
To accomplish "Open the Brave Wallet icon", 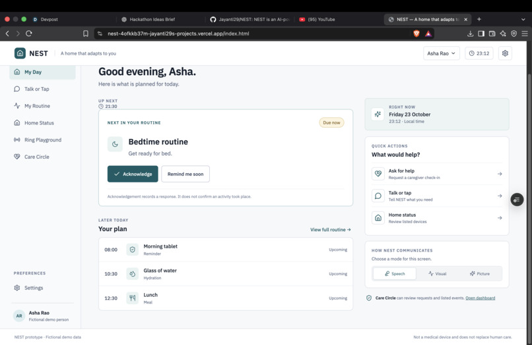I will pyautogui.click(x=492, y=34).
